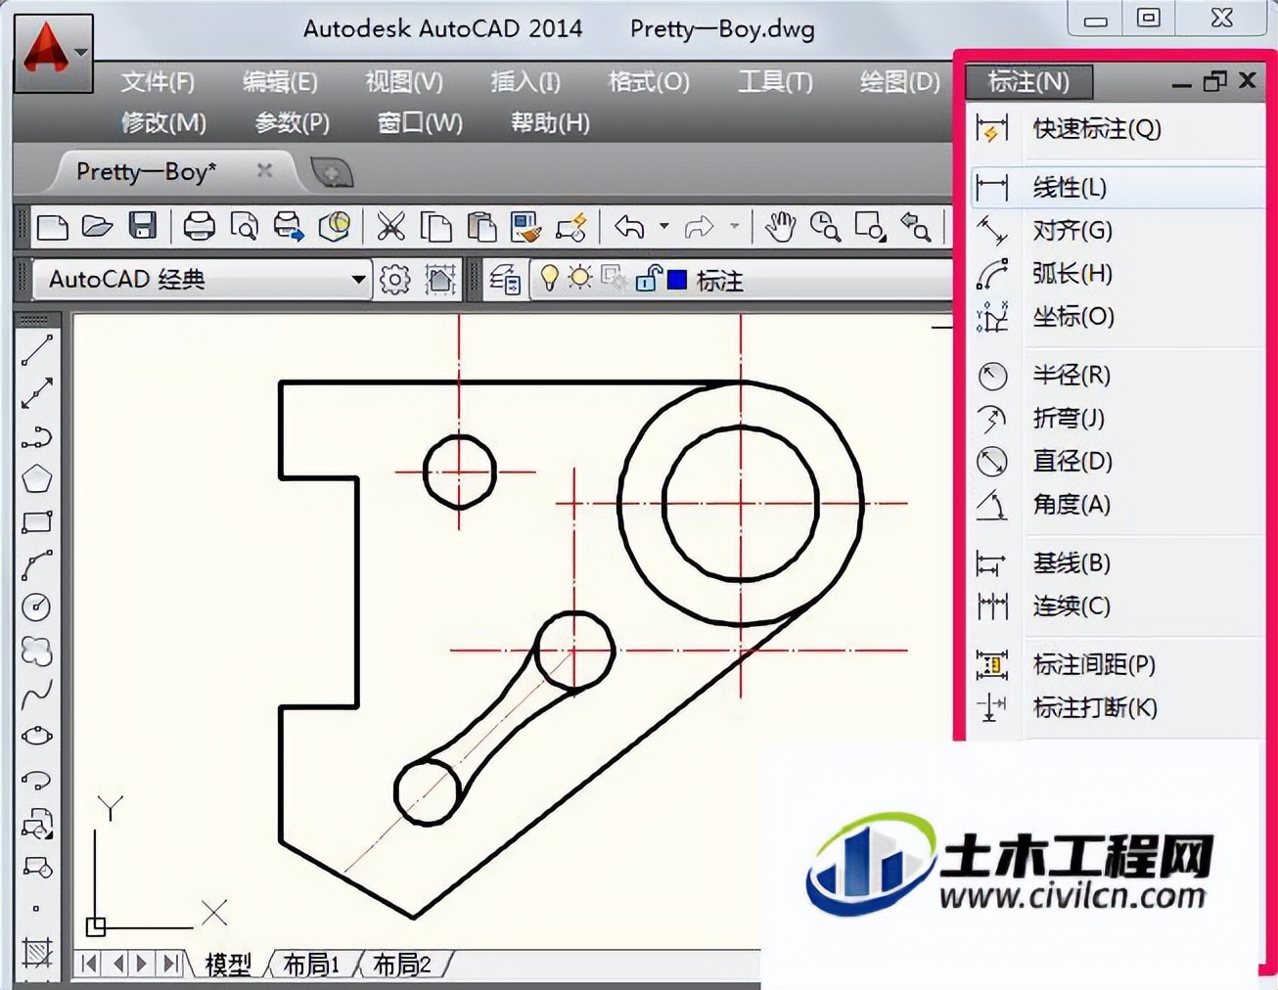Select the Polygon tool
Image resolution: width=1278 pixels, height=990 pixels.
(x=36, y=478)
